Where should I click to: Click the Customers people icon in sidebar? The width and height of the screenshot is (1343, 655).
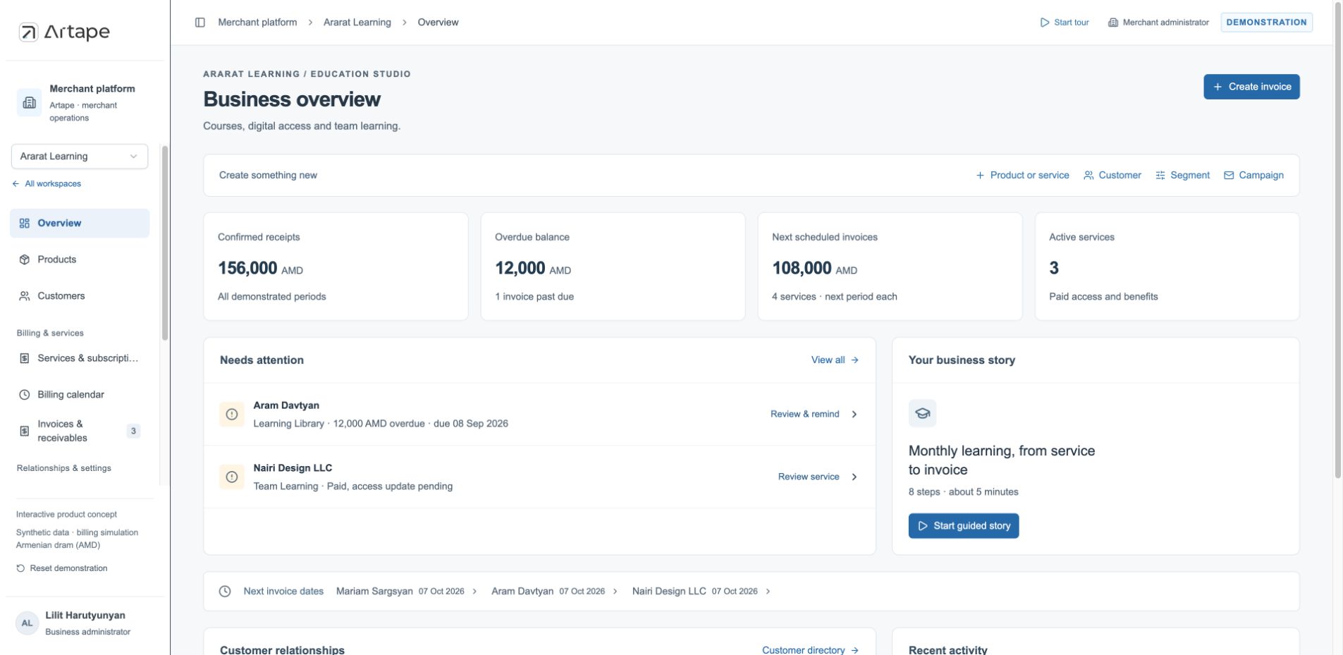(x=25, y=296)
